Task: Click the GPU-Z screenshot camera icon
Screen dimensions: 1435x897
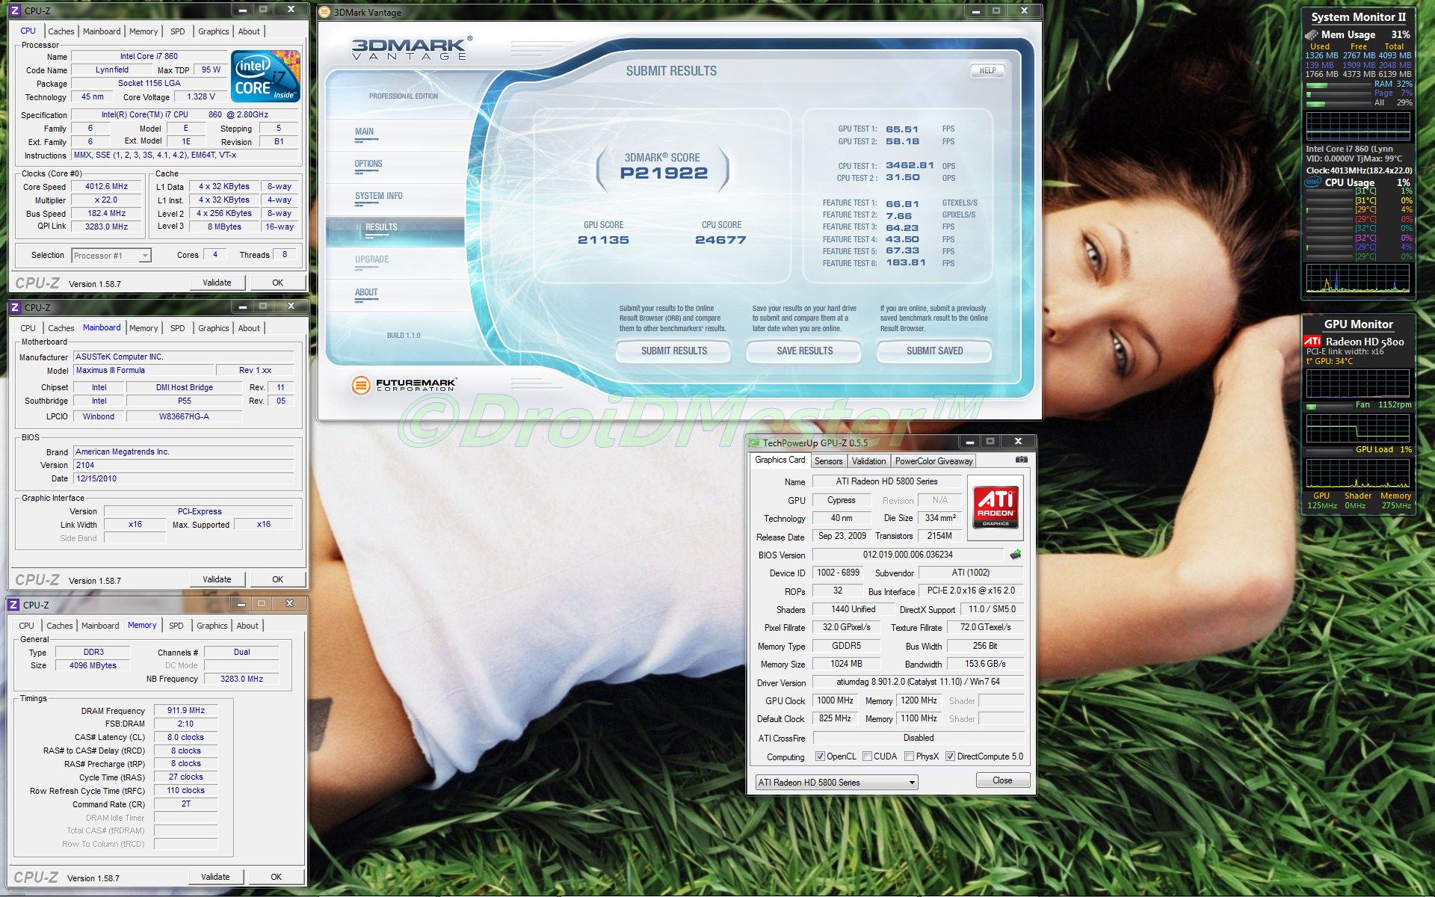Action: pyautogui.click(x=1021, y=460)
